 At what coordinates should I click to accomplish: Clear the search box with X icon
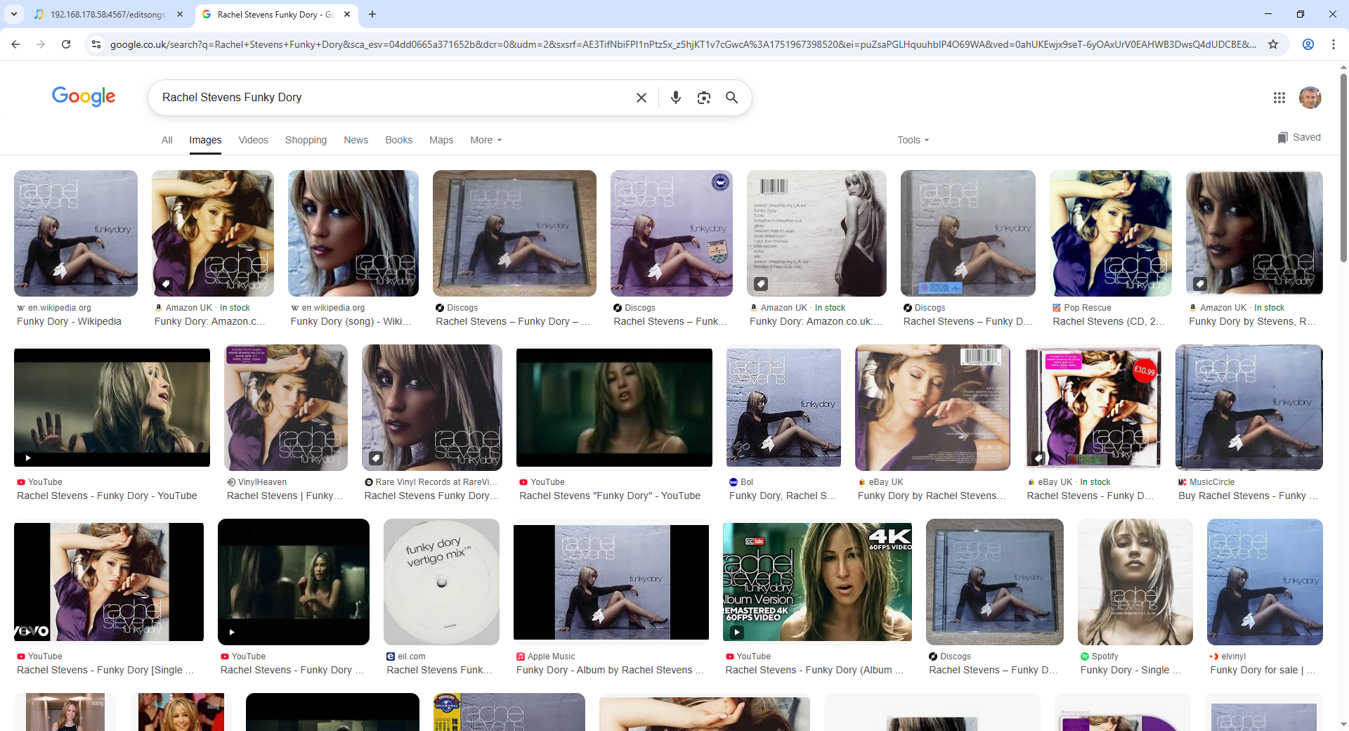(641, 98)
